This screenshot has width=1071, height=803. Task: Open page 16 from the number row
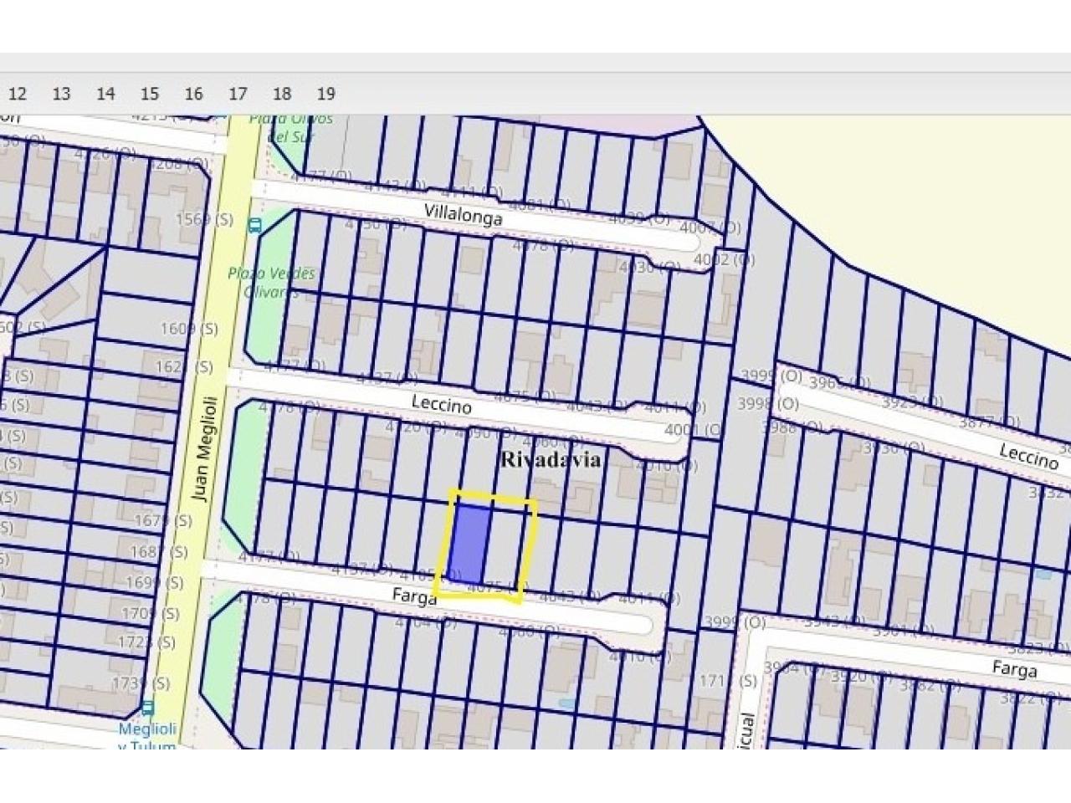pyautogui.click(x=193, y=94)
